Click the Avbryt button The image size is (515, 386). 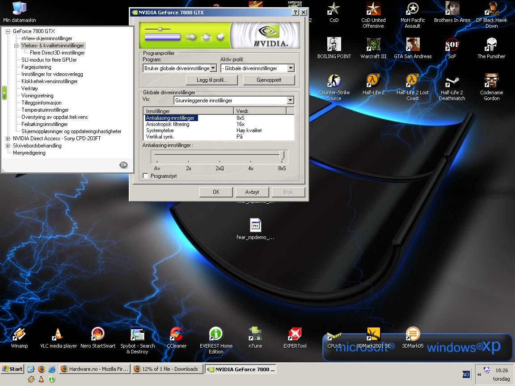[x=252, y=192]
